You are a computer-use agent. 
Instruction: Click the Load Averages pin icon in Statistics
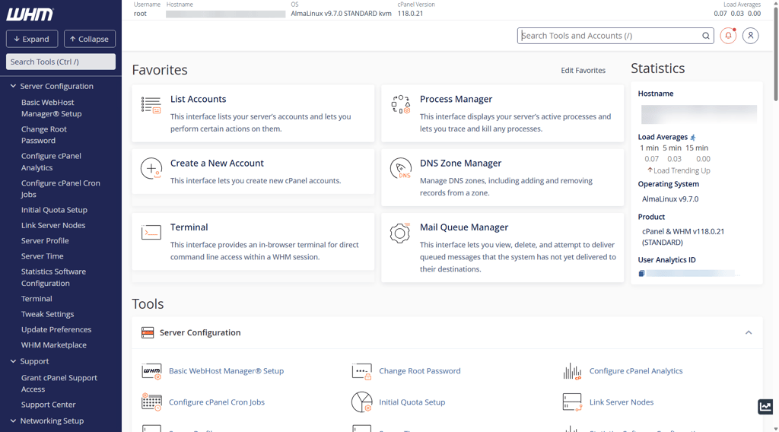coord(693,138)
